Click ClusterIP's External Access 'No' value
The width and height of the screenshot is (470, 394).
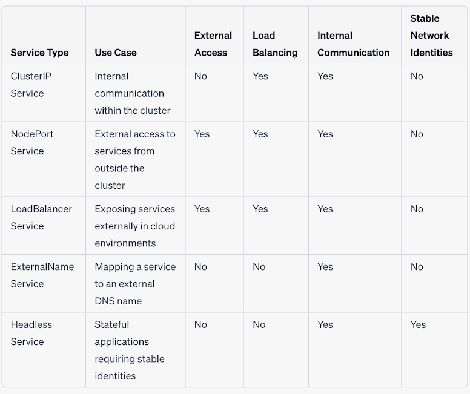[x=200, y=76]
